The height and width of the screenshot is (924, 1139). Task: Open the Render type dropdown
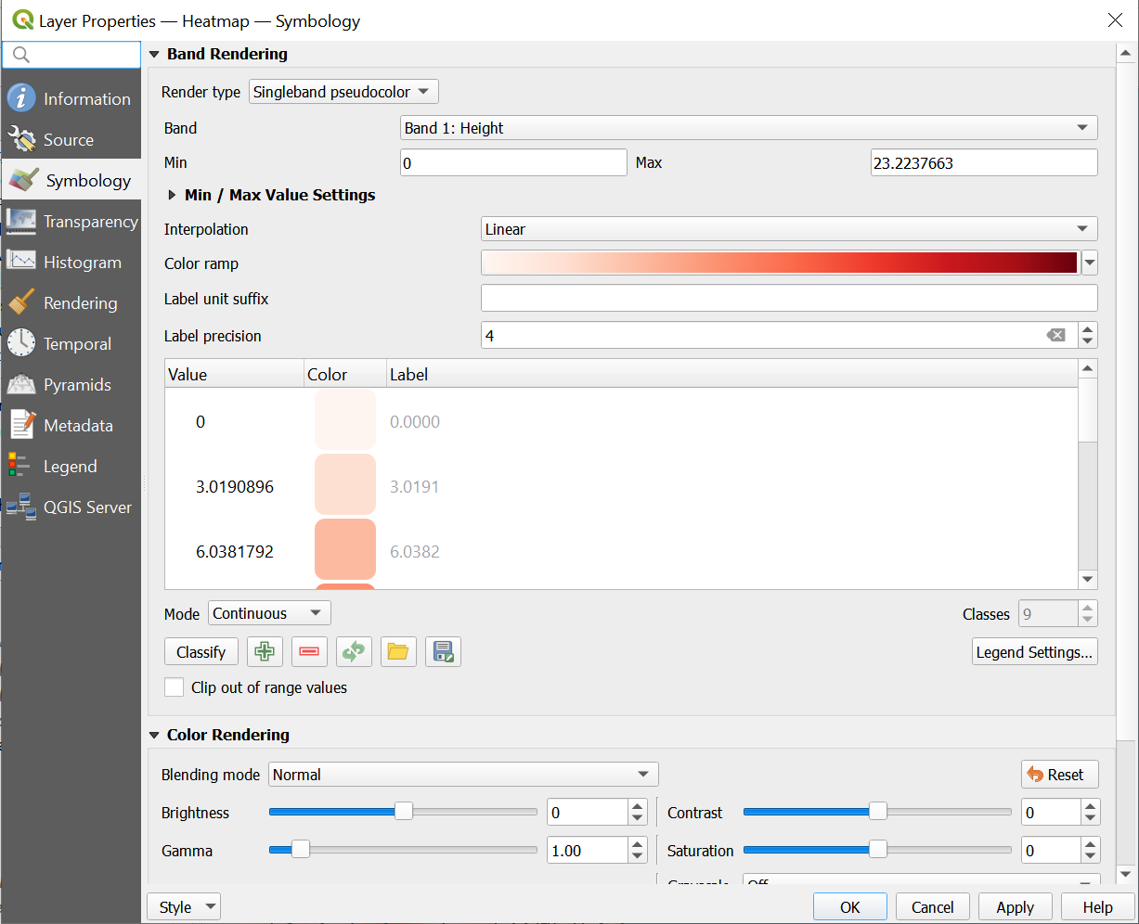pyautogui.click(x=343, y=92)
